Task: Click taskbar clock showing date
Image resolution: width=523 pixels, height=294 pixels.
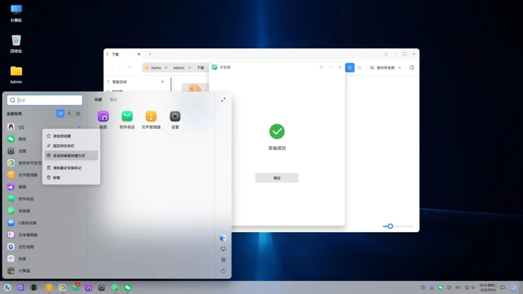Action: click(x=488, y=288)
